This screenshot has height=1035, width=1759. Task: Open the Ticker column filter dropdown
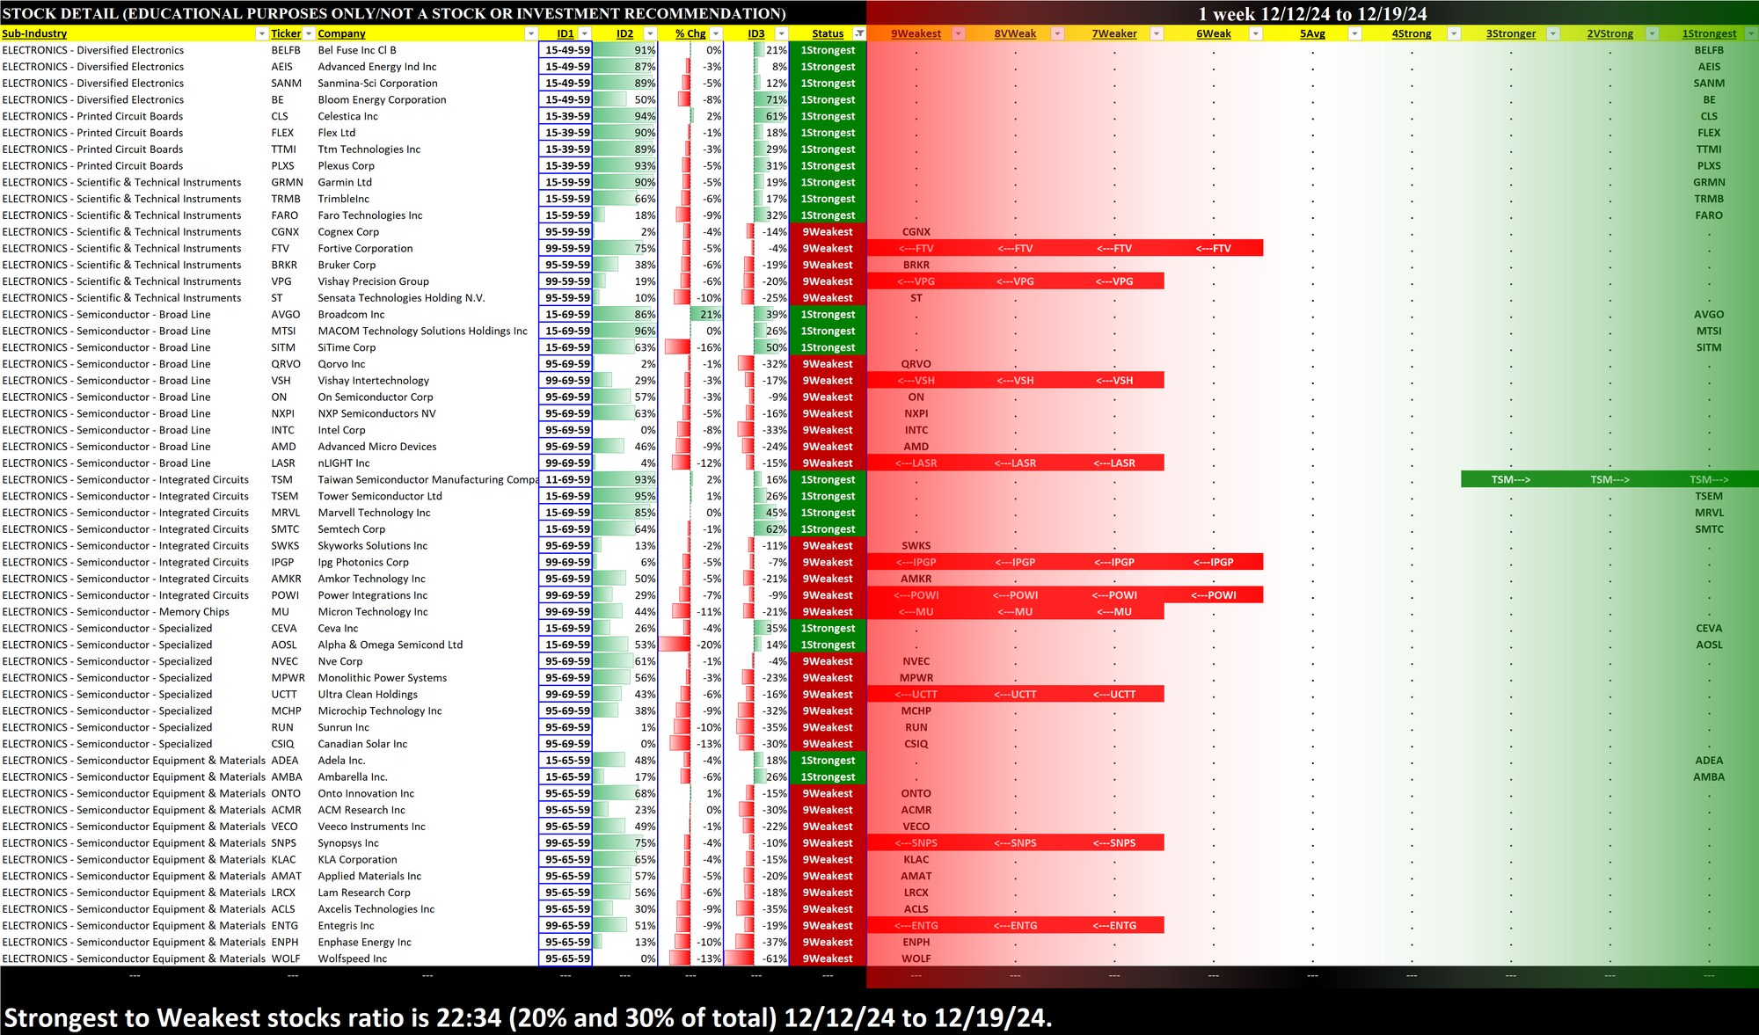(309, 33)
